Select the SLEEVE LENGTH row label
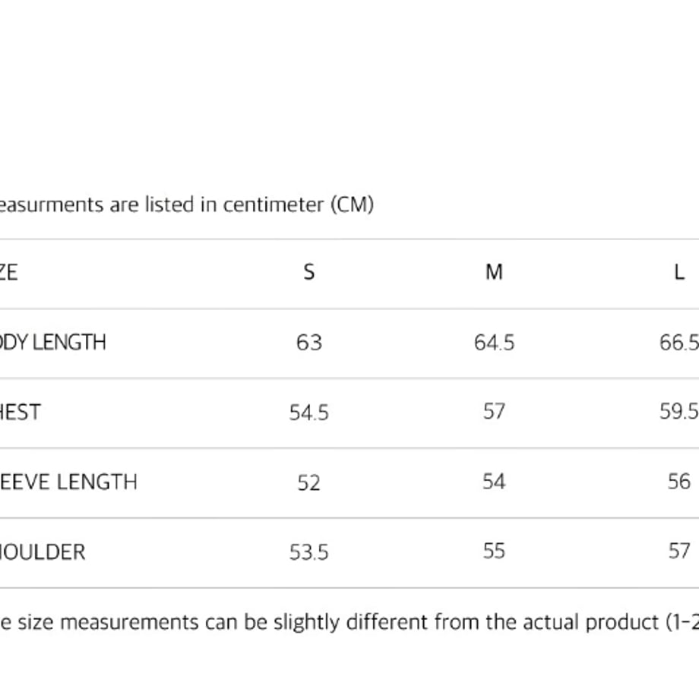Screen dimensions: 699x699 (x=68, y=482)
